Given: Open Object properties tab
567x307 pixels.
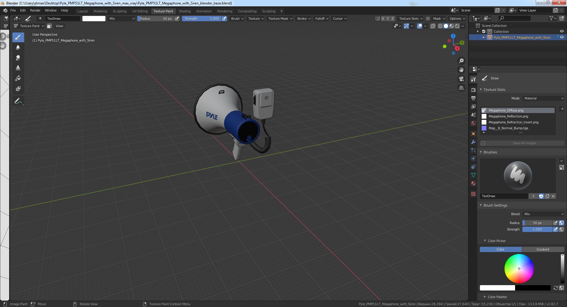Looking at the screenshot, I should (473, 134).
